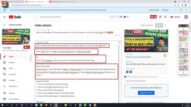Switch to the Yogi Technical YouTube tab

coord(60,2)
